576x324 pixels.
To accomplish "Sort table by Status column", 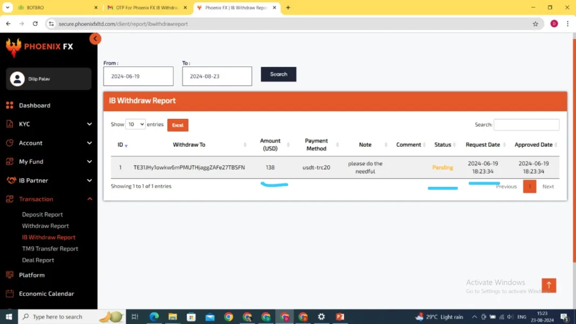I will tap(443, 145).
